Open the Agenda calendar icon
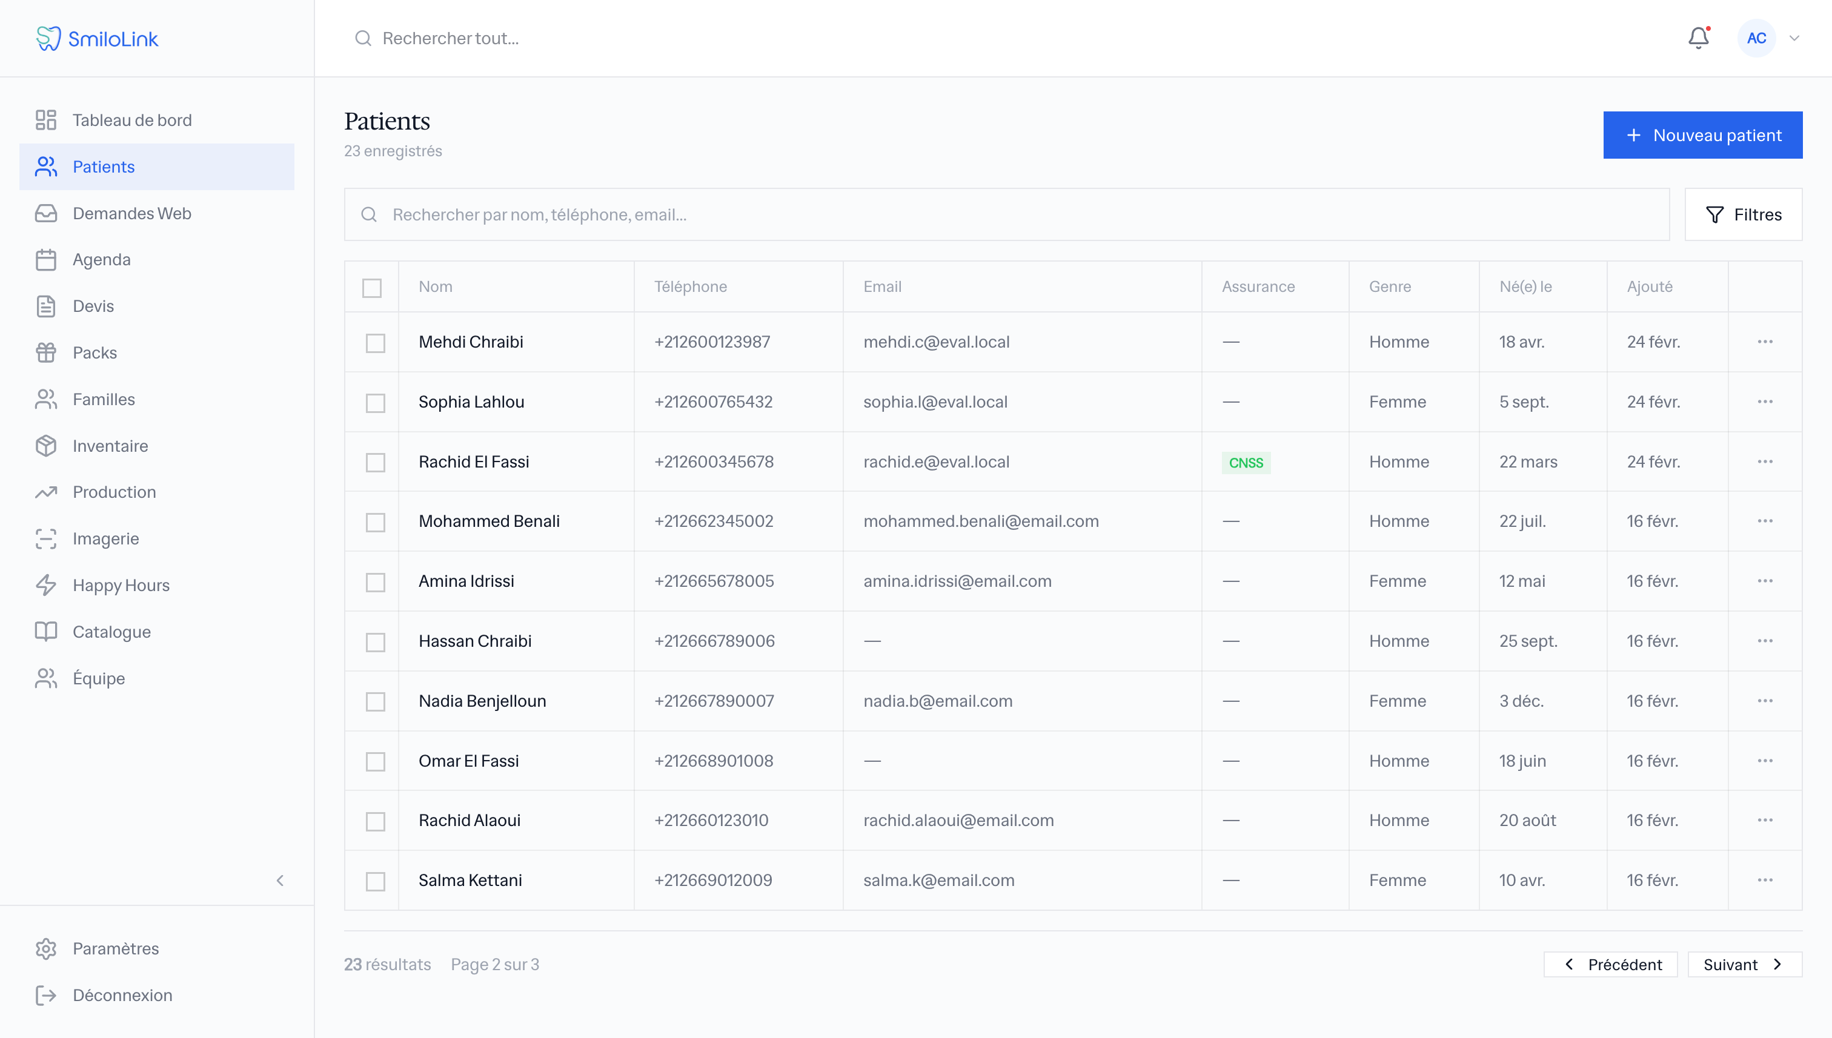Image resolution: width=1832 pixels, height=1038 pixels. tap(45, 259)
